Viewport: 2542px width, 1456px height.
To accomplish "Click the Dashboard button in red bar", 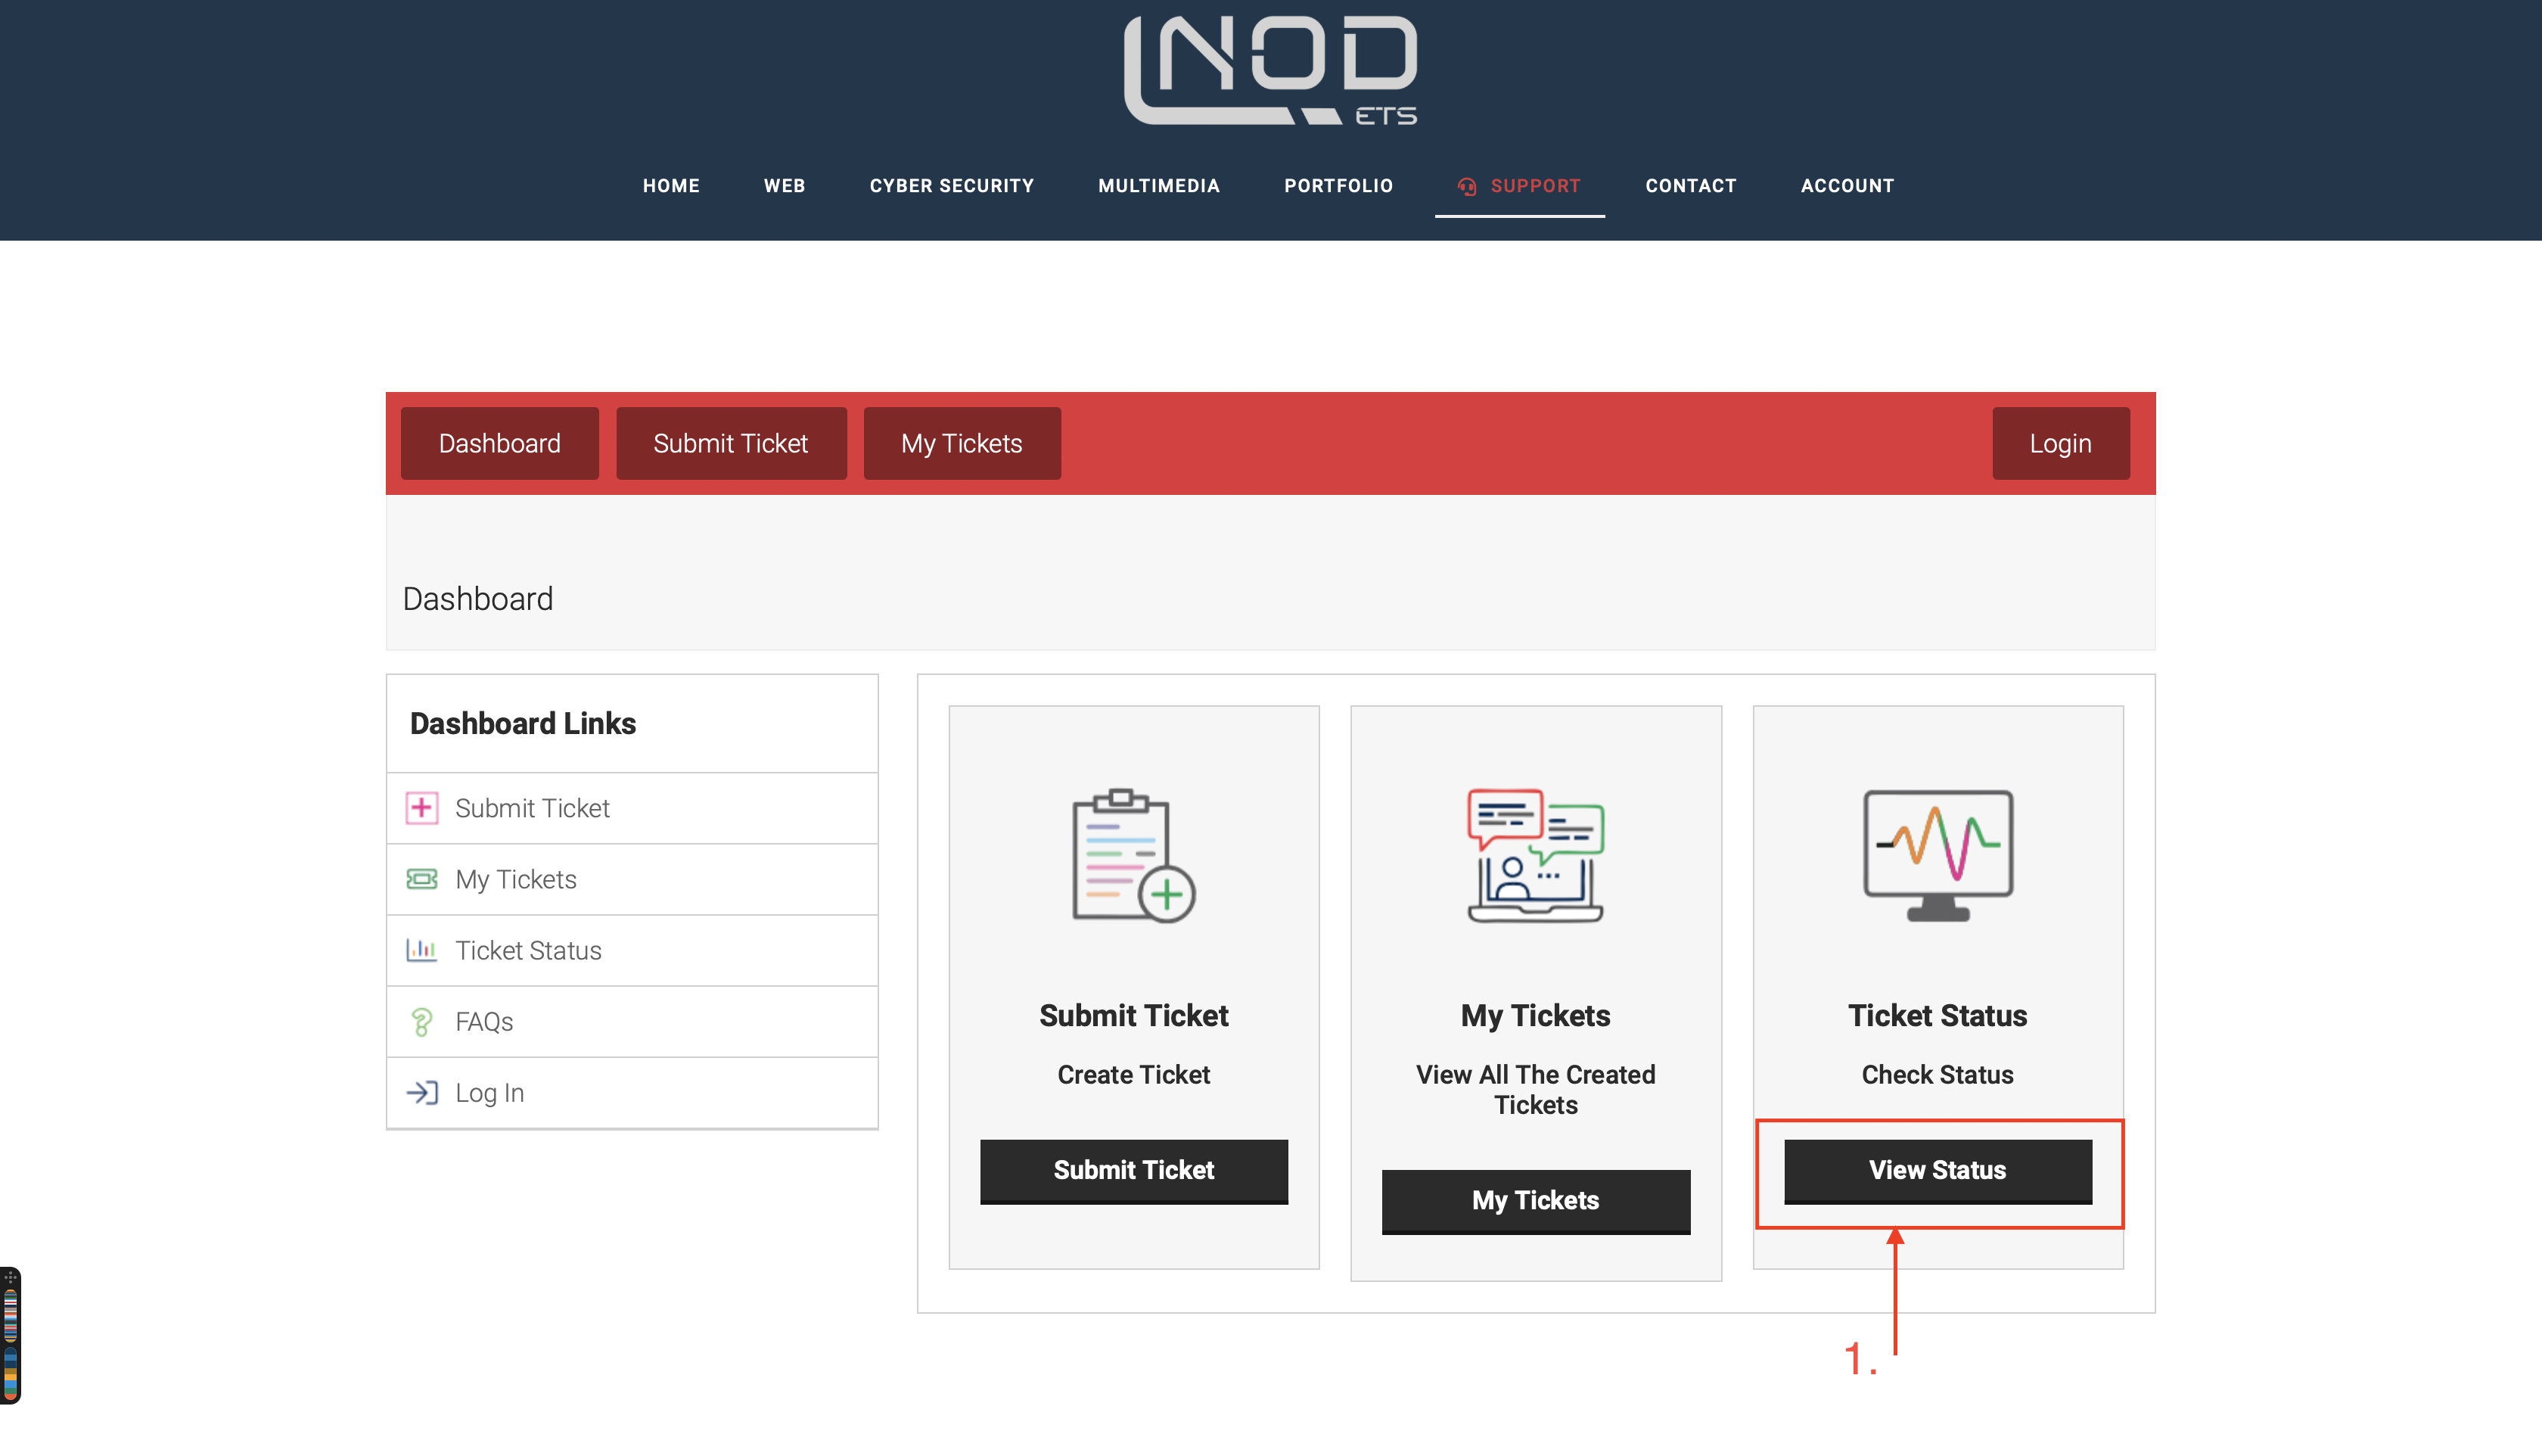I will pos(499,443).
